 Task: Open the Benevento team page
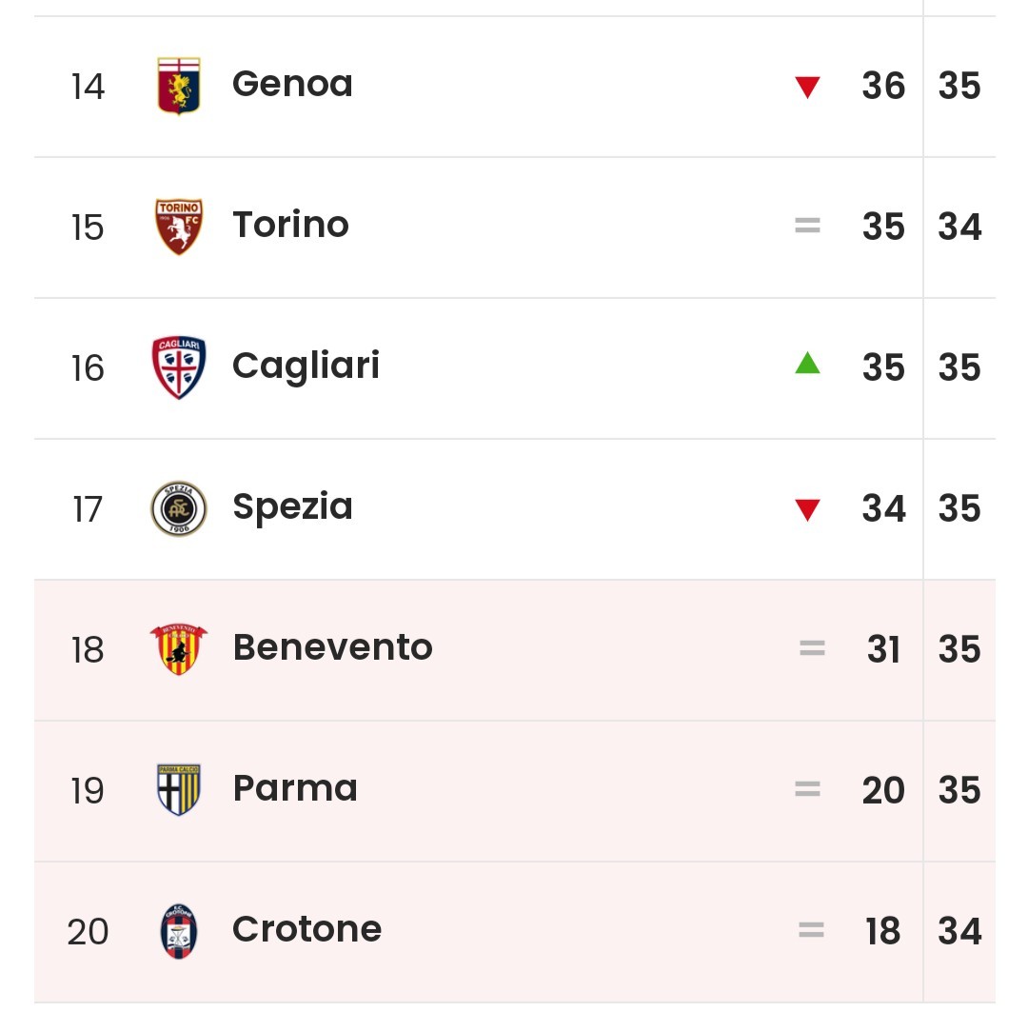[332, 647]
